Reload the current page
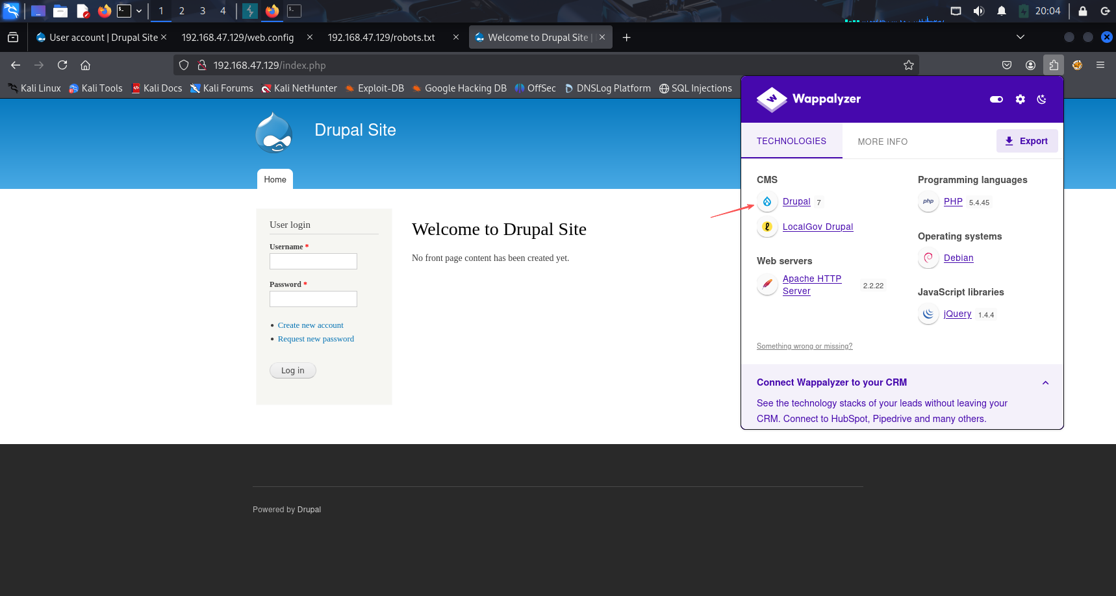This screenshot has width=1116, height=596. [x=62, y=65]
